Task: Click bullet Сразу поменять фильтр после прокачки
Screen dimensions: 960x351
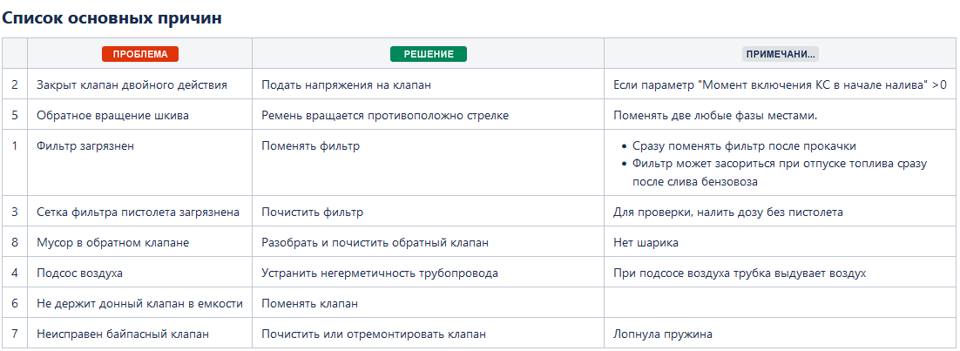Action: point(745,146)
